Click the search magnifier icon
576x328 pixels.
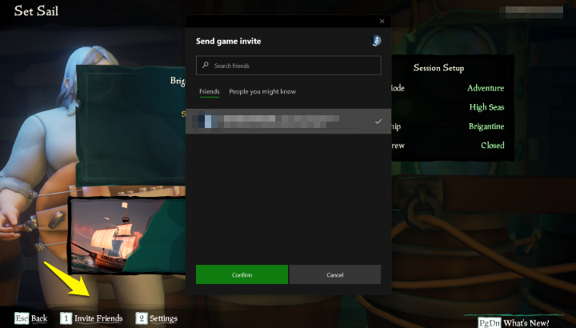[206, 65]
